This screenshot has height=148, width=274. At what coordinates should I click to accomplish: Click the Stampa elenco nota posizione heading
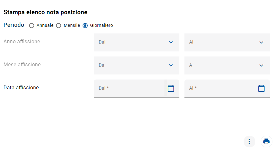[x=45, y=12]
